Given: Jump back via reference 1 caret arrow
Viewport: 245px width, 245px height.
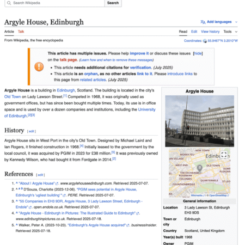Looking at the screenshot, I should coord(17,183).
